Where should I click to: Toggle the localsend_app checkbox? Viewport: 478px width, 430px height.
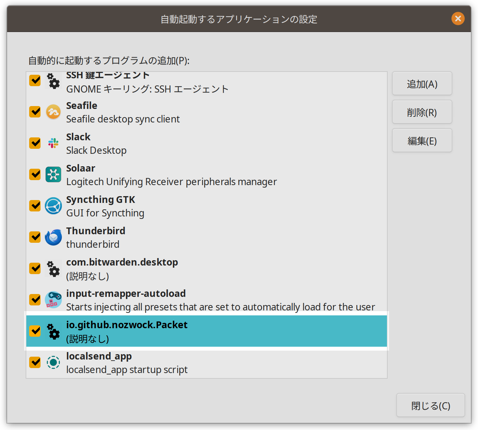pos(35,362)
